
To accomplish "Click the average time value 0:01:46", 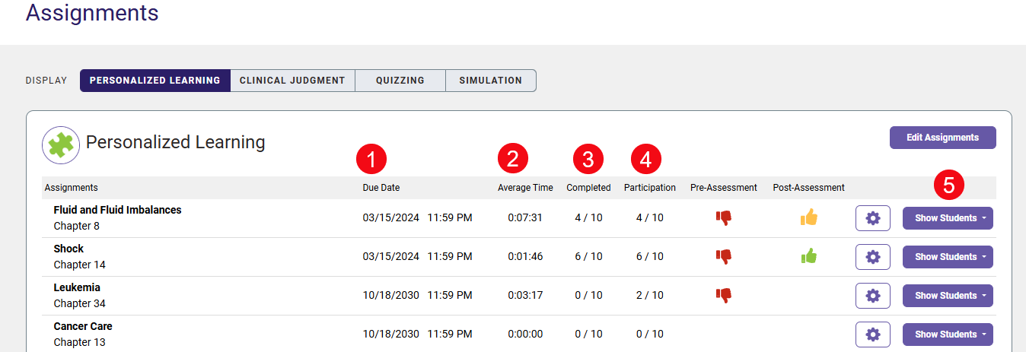I will pyautogui.click(x=525, y=256).
